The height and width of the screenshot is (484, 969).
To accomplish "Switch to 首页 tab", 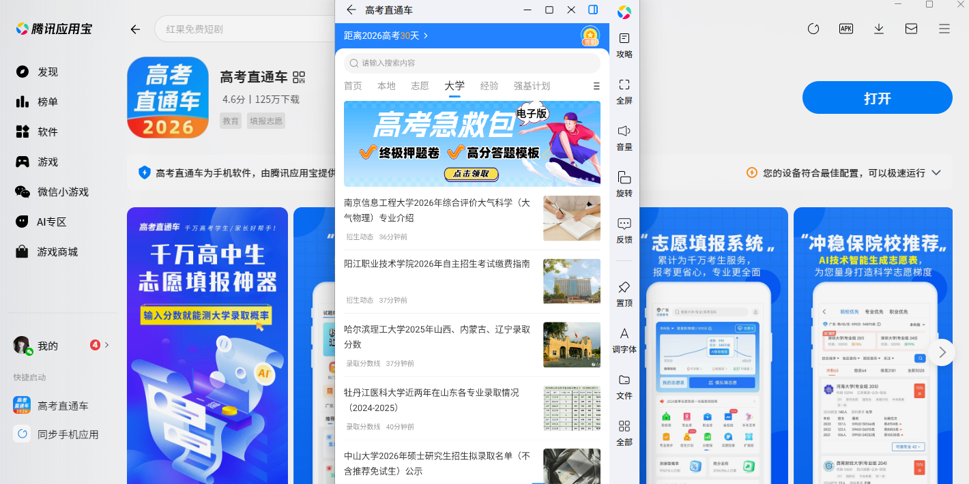I will [x=353, y=86].
